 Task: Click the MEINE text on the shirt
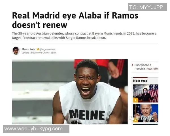point(87,115)
